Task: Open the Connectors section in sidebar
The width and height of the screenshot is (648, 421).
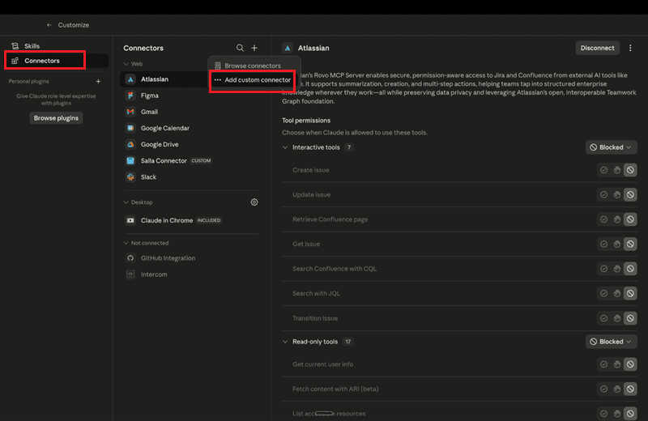Action: point(57,61)
